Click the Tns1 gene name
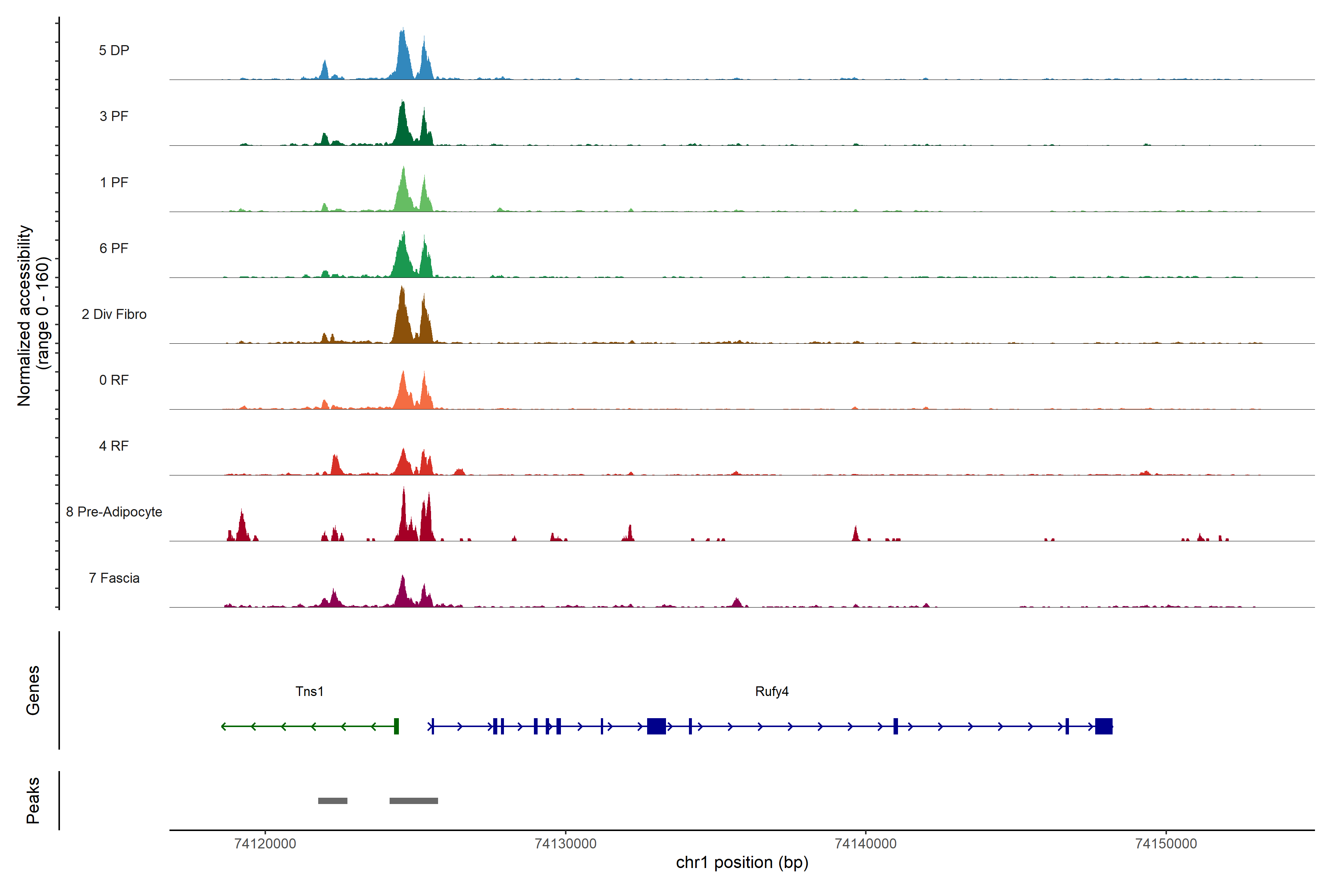Viewport: 1332px width, 888px height. (x=309, y=691)
